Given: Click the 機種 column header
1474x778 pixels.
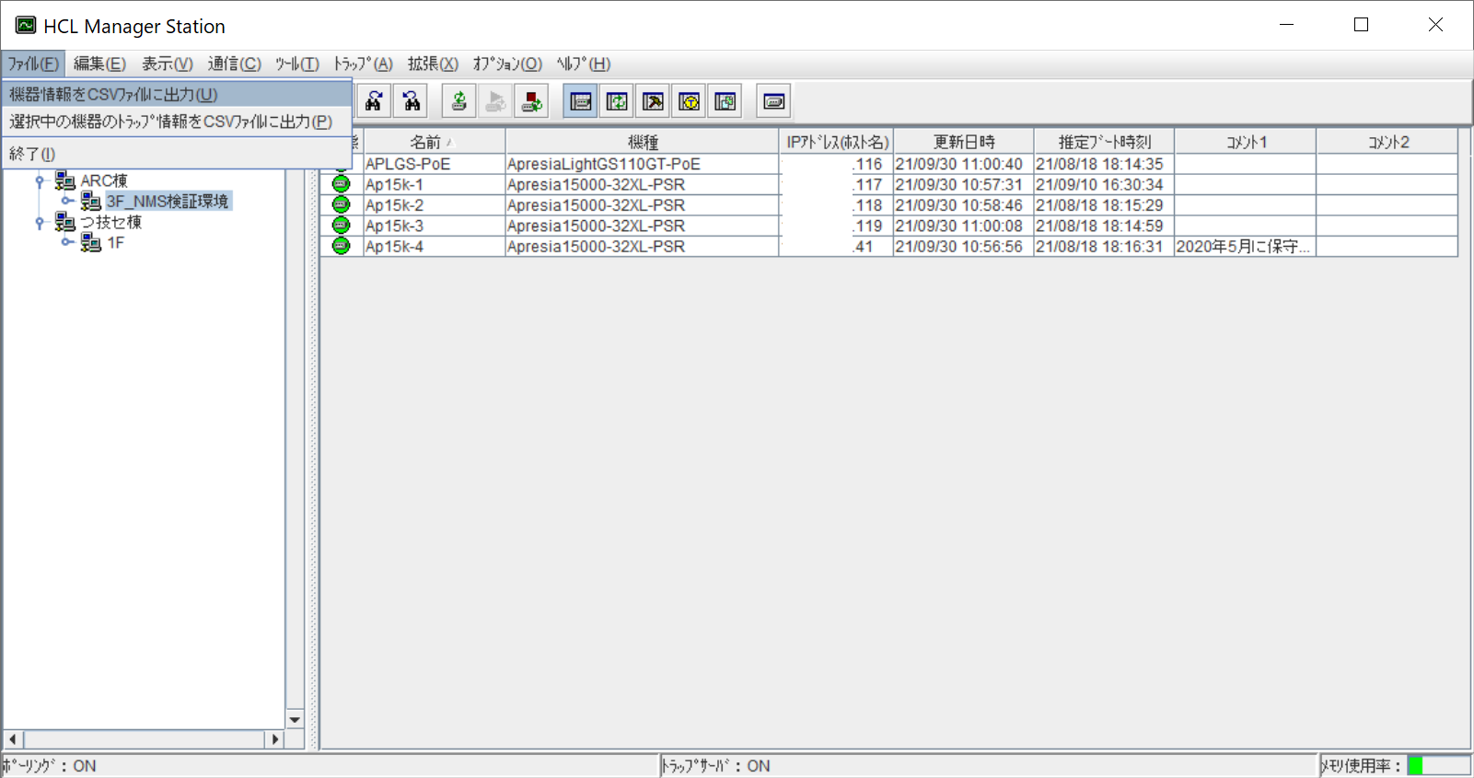Looking at the screenshot, I should (643, 142).
